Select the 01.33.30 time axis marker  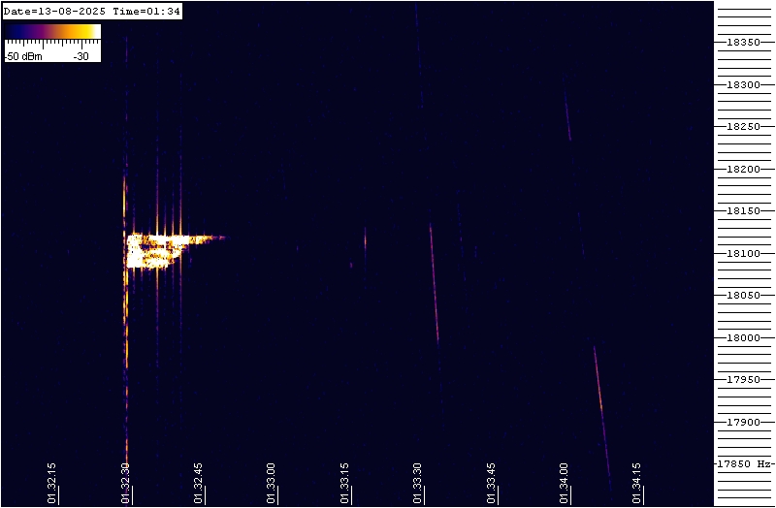click(418, 483)
